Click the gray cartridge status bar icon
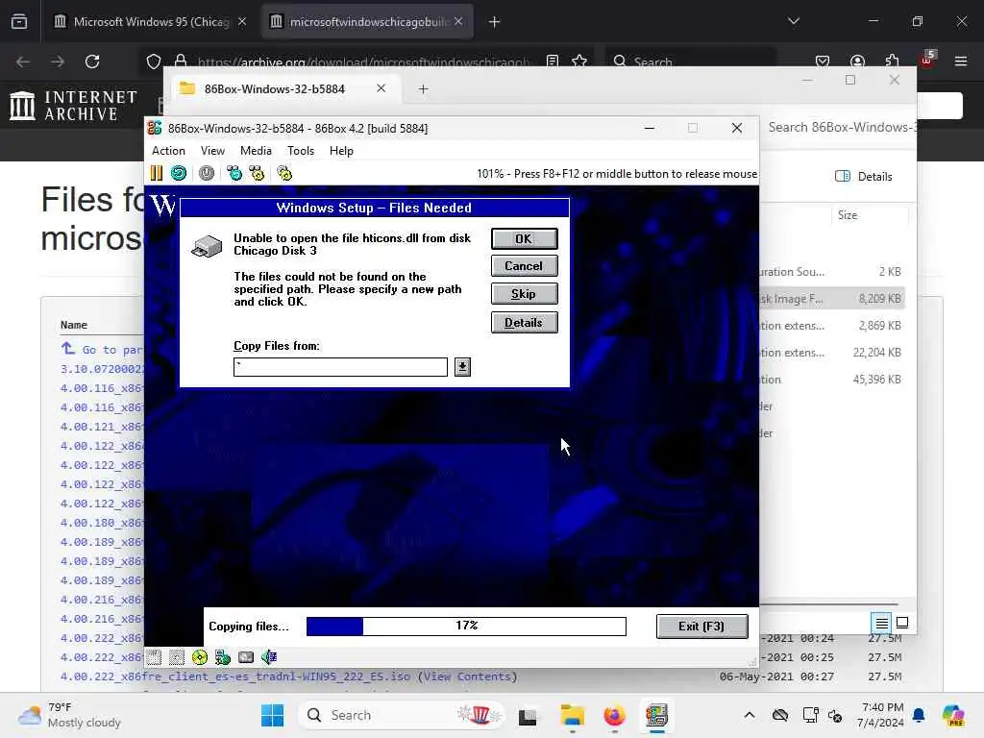Viewport: 984px width, 738px height. 246,657
